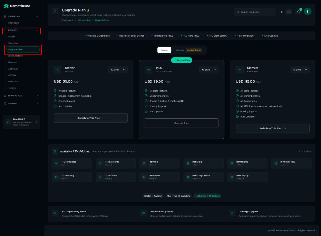Click the RTMTheme addon icon
This screenshot has height=236, width=321.
pyautogui.click(x=232, y=163)
